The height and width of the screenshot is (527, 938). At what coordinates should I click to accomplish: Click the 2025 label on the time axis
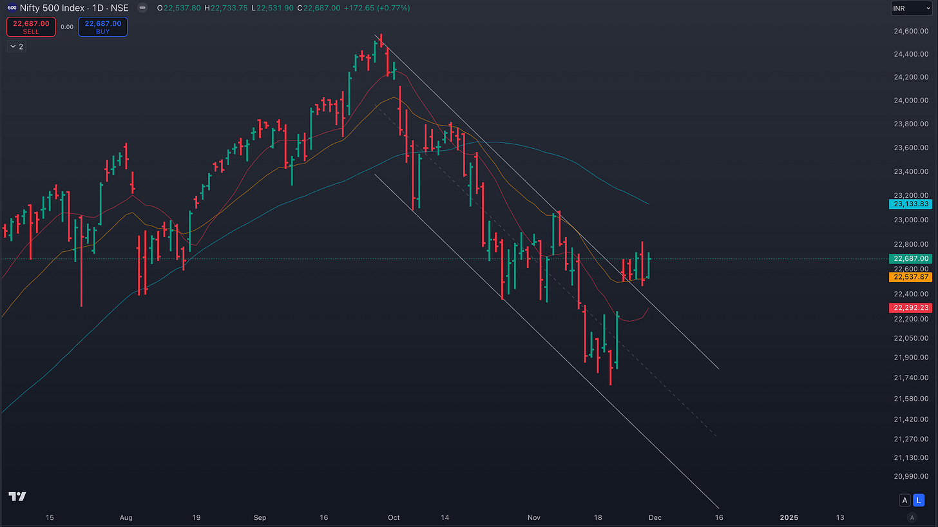(x=789, y=517)
